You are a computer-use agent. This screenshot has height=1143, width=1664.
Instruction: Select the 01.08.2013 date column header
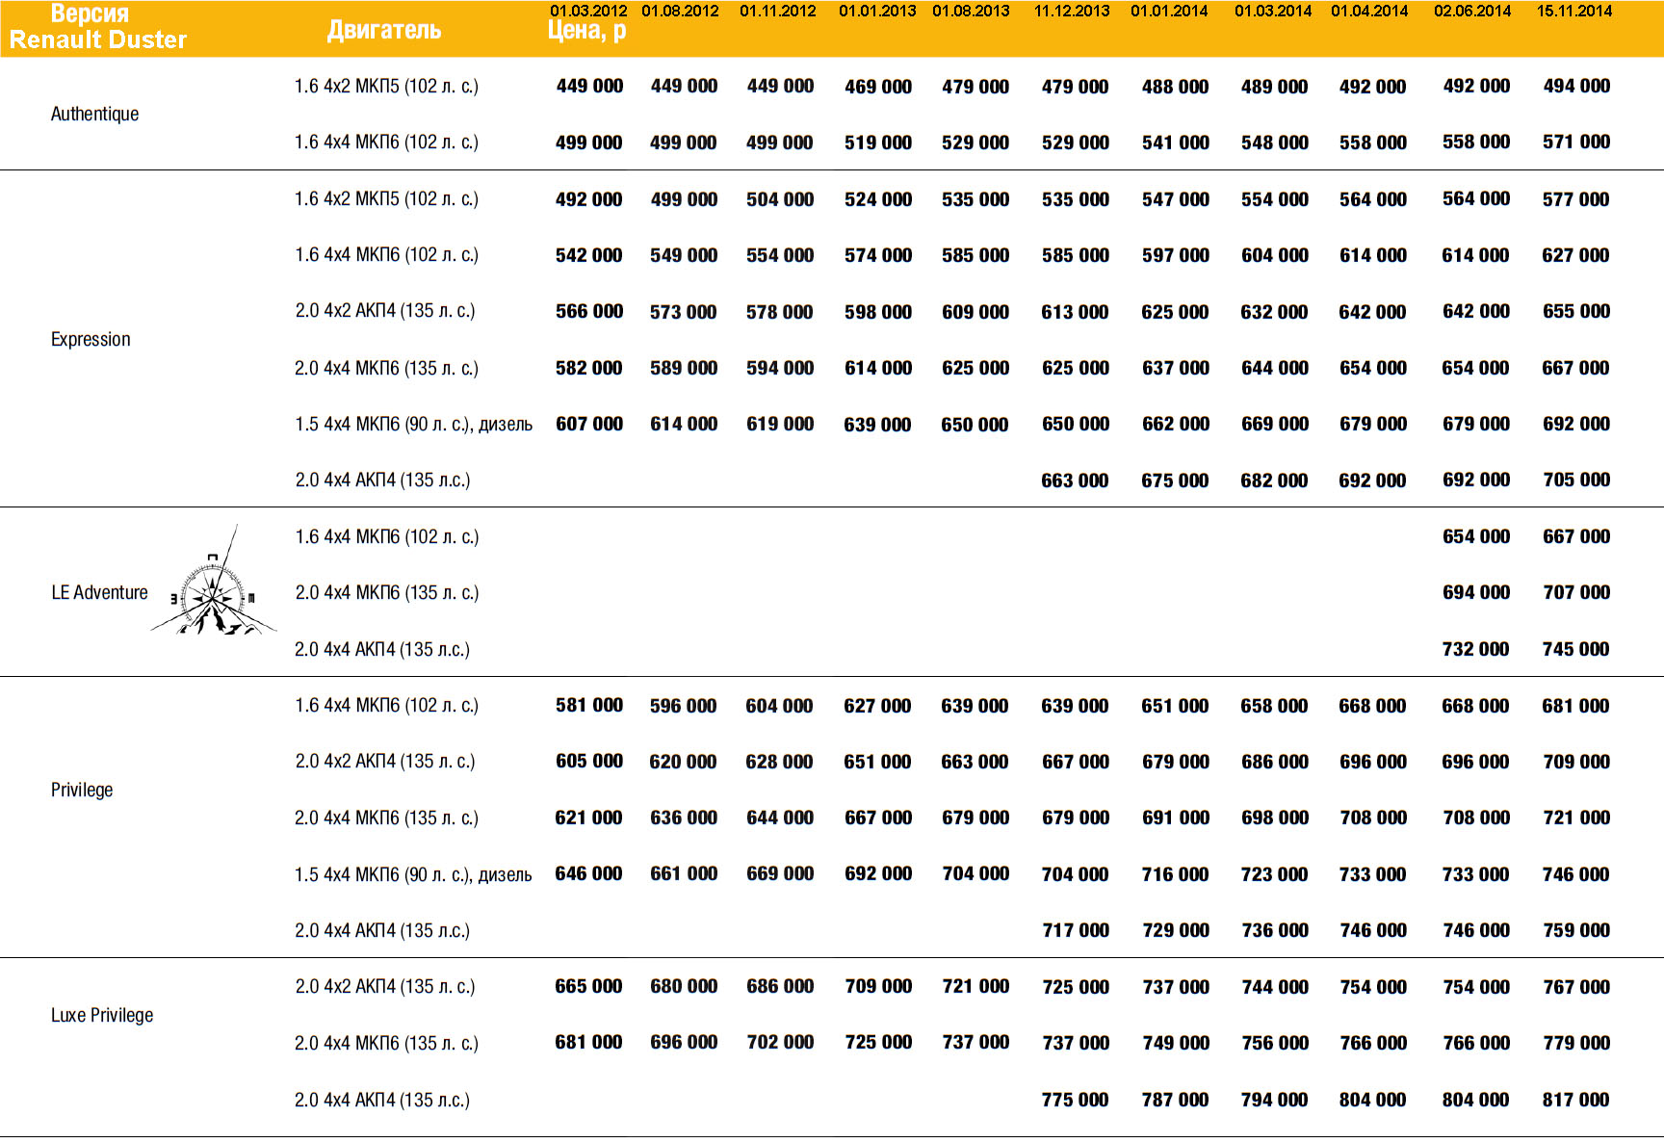971,11
